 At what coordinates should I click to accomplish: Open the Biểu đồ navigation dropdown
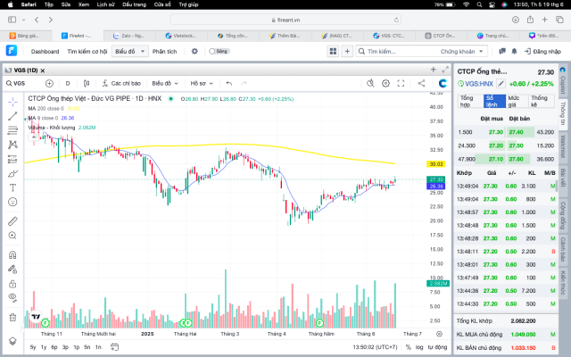129,52
